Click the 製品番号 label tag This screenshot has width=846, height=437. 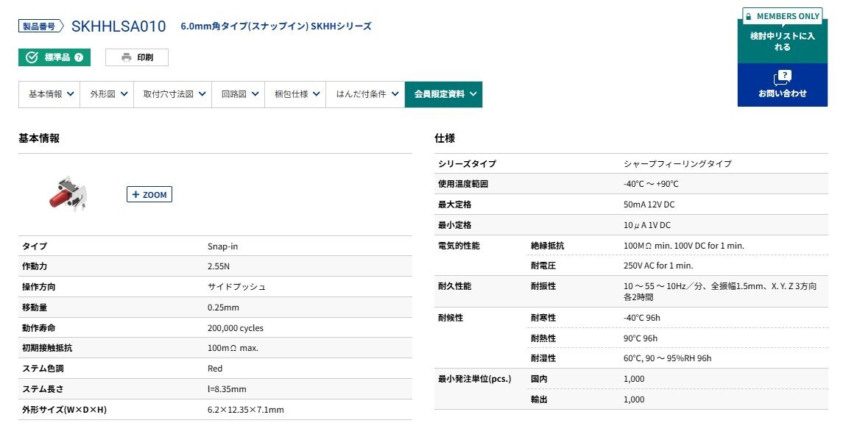38,26
